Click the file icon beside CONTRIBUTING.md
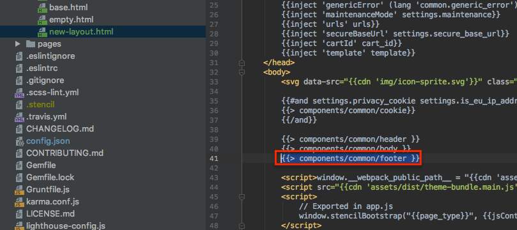 [19, 153]
